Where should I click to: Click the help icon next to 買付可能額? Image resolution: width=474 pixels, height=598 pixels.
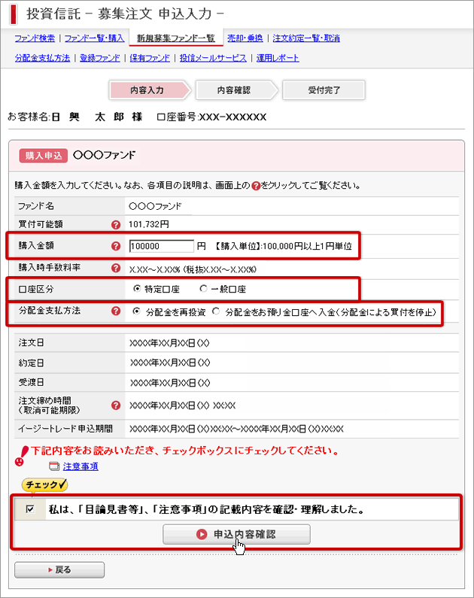pos(116,224)
